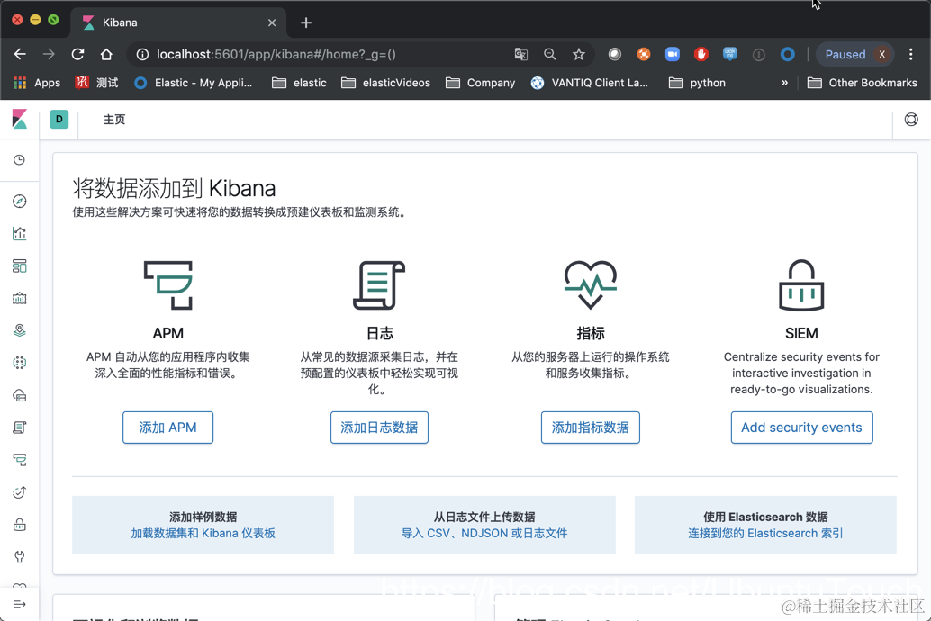This screenshot has width=931, height=621.
Task: Open Dev Tools wrench icon in sidebar
Action: (20, 557)
